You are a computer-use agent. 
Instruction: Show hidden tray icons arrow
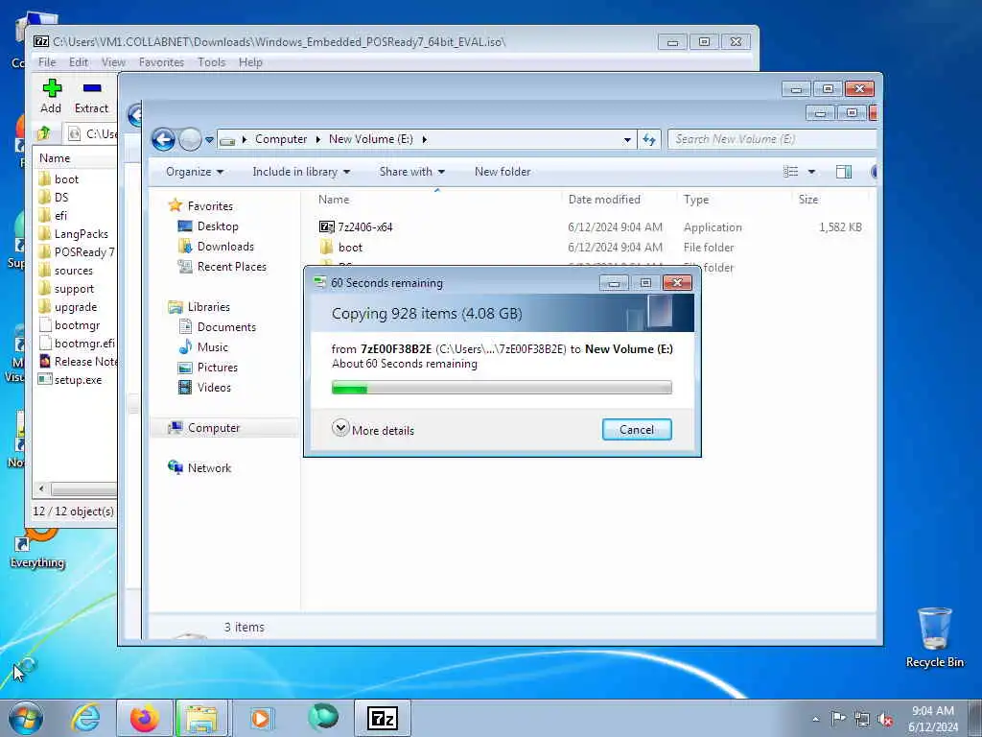point(815,719)
